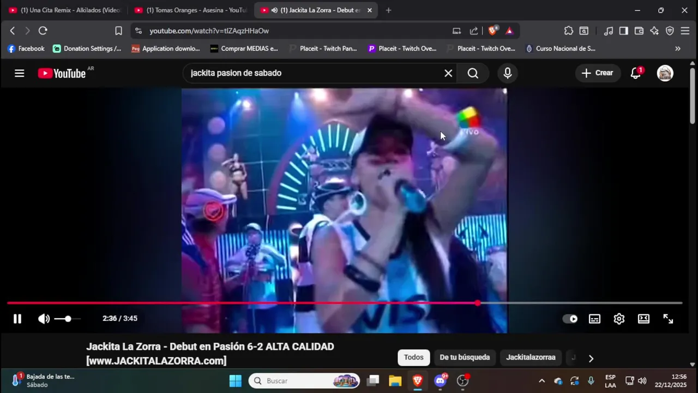The image size is (698, 393).
Task: Share this page icon
Action: tap(474, 31)
